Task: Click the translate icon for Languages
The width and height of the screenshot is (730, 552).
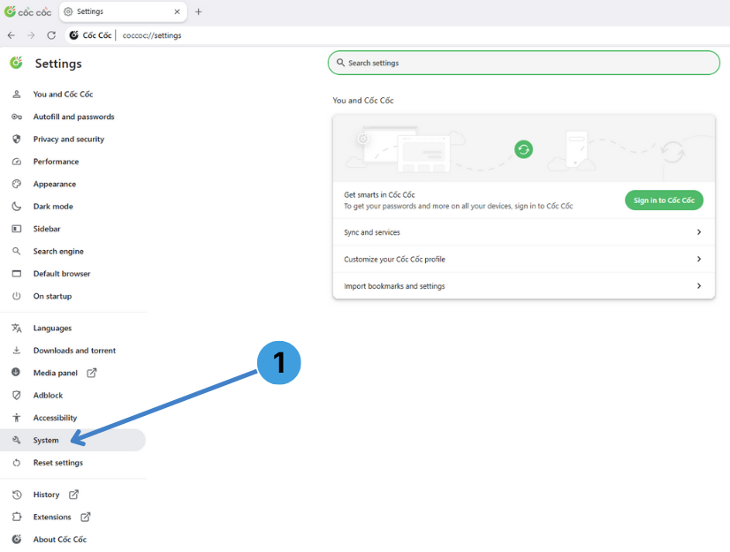Action: [16, 329]
